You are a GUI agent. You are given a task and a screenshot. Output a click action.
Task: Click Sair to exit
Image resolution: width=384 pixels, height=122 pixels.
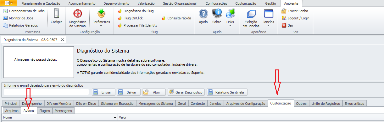click(288, 25)
